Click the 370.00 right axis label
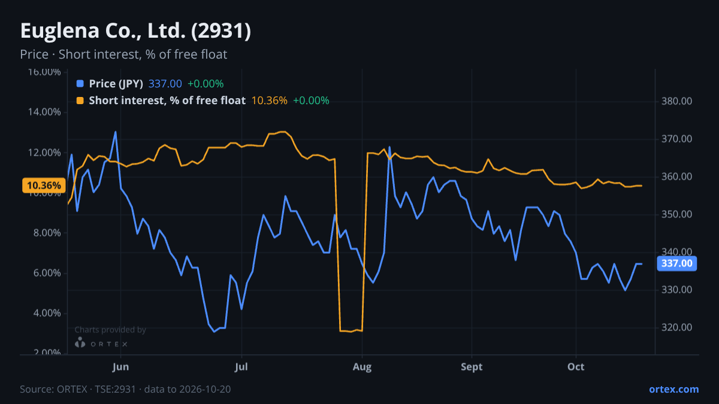Image resolution: width=719 pixels, height=404 pixels. pos(677,139)
